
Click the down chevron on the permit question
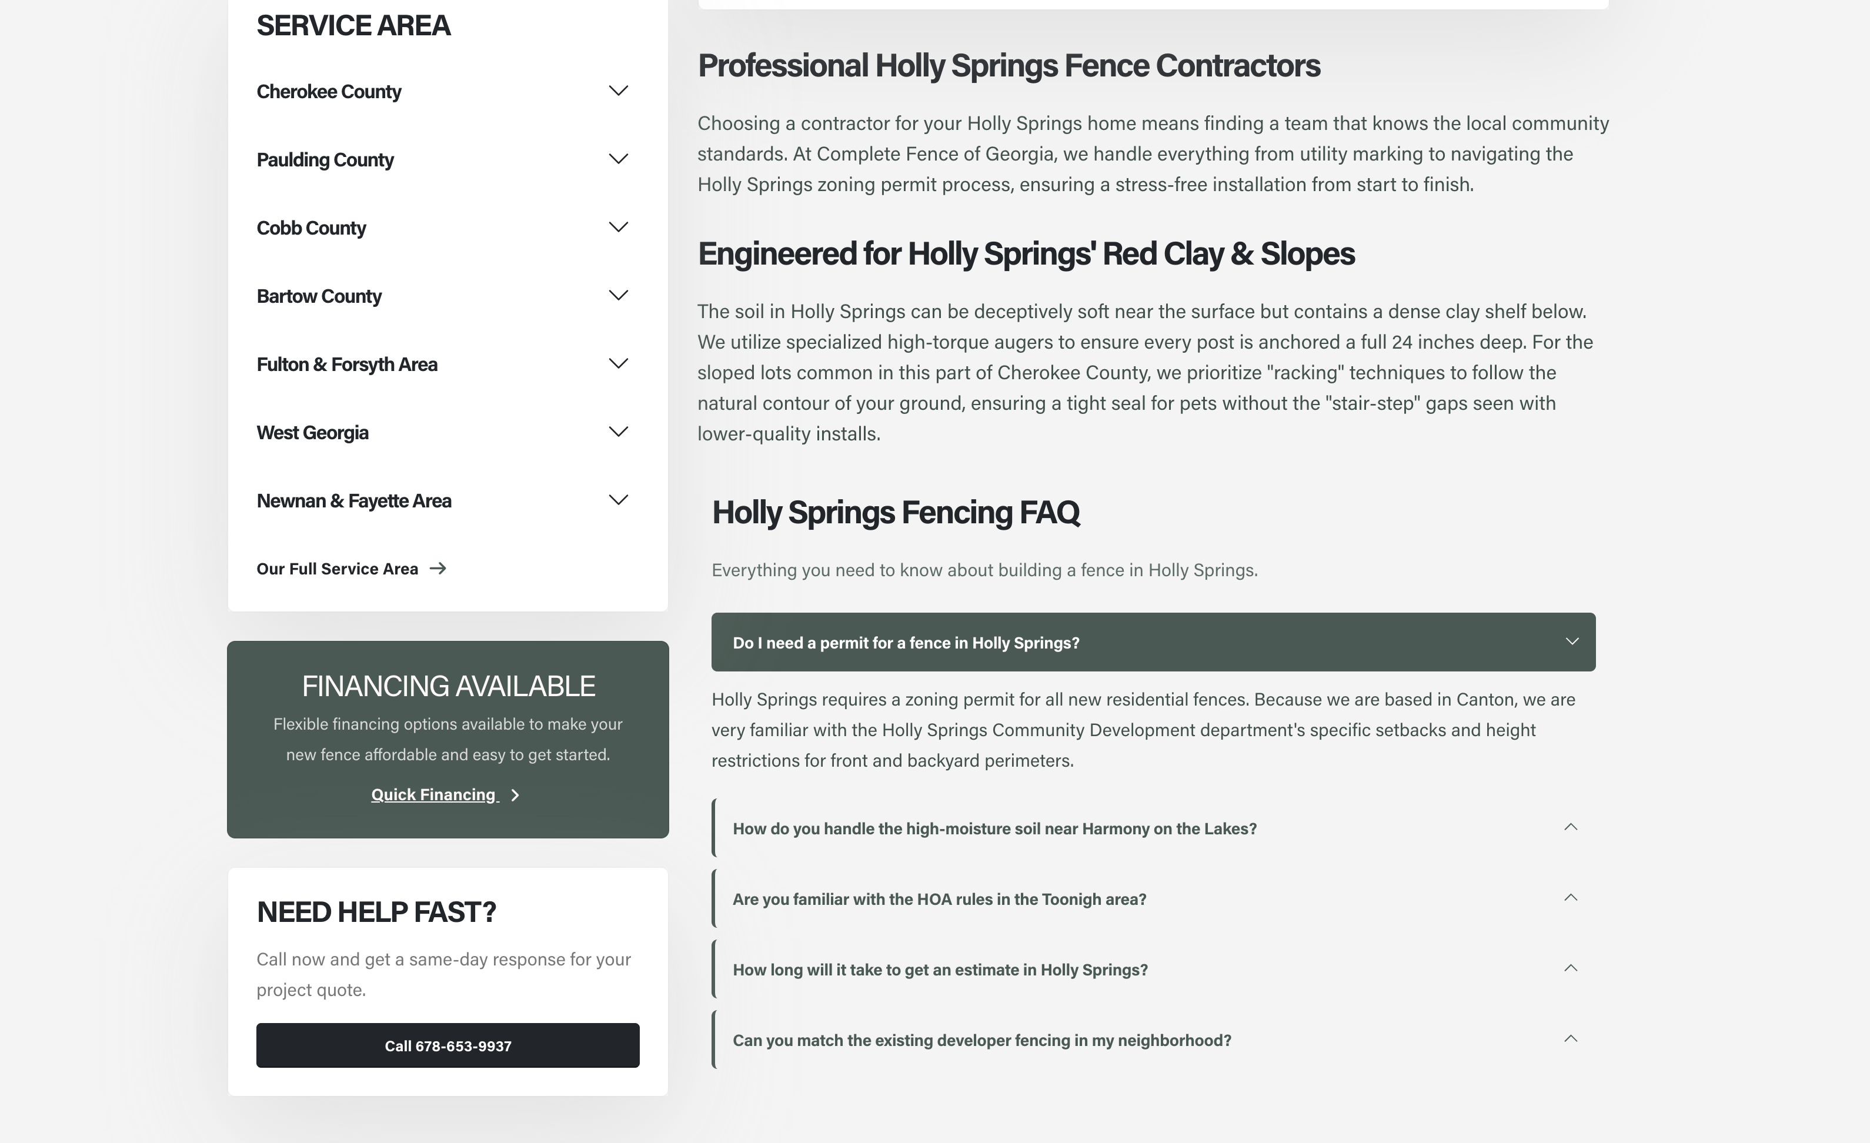point(1572,641)
